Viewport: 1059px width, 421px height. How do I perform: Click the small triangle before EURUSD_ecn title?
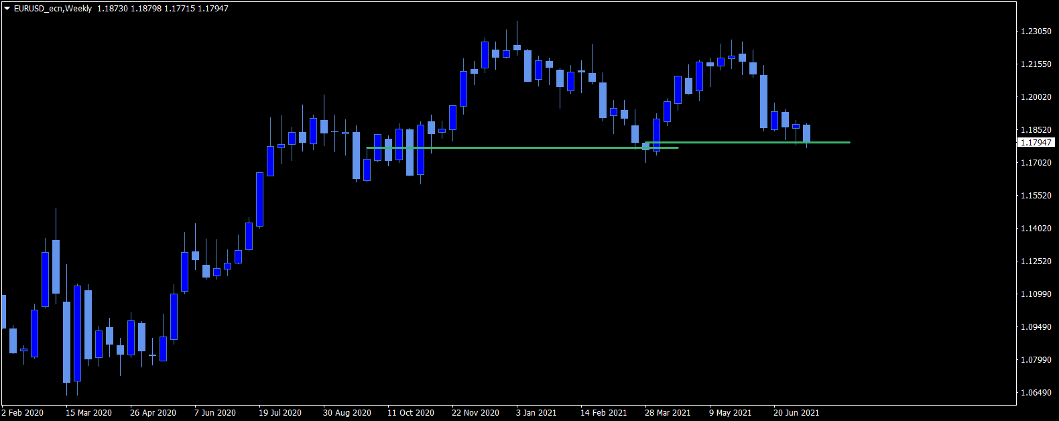click(x=7, y=9)
